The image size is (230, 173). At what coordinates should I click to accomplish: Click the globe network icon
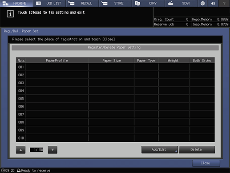pos(202,3)
